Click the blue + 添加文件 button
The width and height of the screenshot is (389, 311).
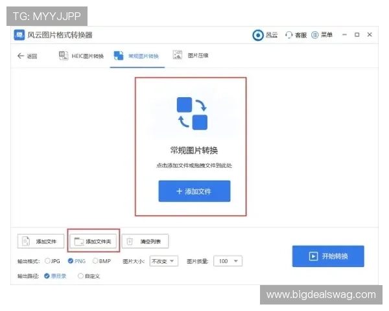pos(194,191)
